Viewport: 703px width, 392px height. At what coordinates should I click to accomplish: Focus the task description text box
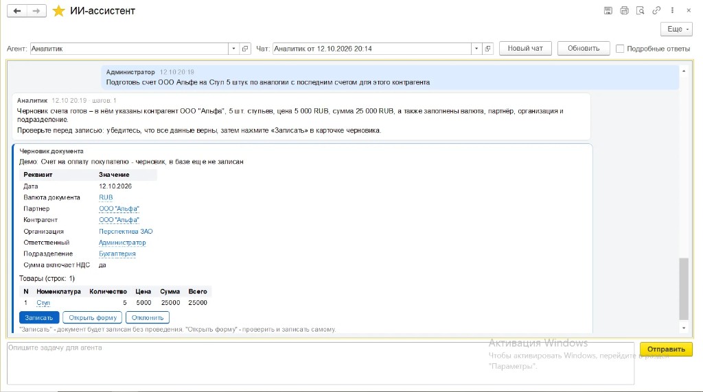(x=321, y=363)
